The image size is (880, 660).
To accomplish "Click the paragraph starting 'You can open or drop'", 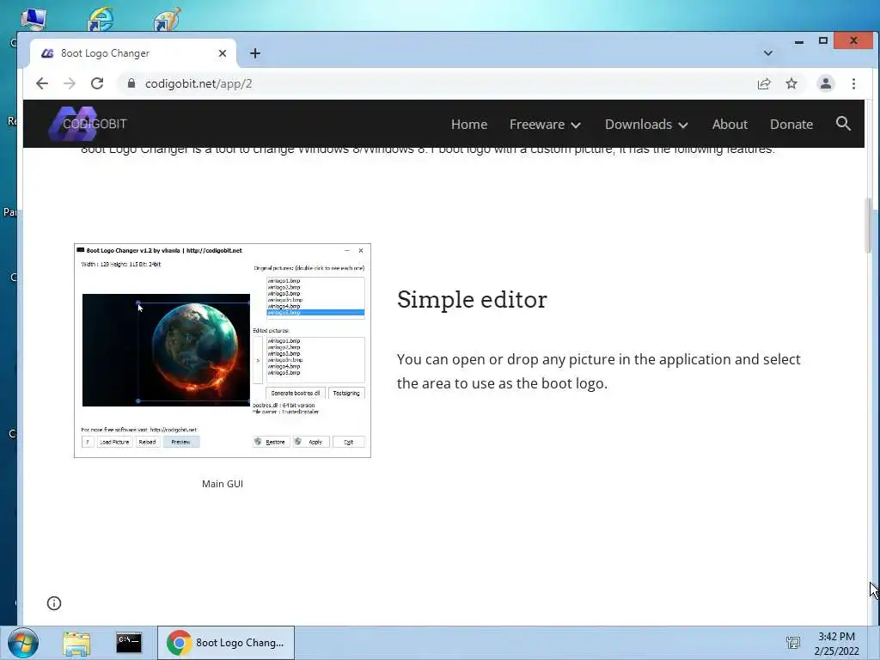I will tap(599, 371).
